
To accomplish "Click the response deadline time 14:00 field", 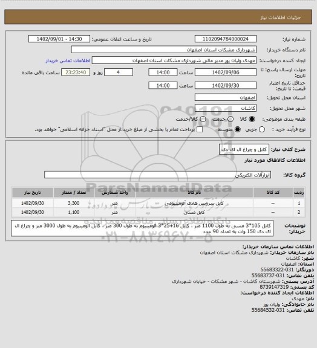I will click(163, 72).
